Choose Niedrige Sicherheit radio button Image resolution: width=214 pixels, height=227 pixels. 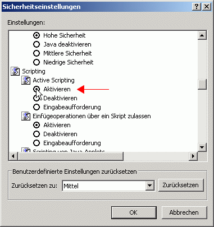[x=37, y=62]
